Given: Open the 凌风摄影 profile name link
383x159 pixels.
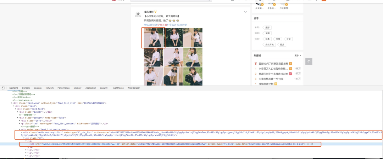Looking at the screenshot, I should (149, 12).
